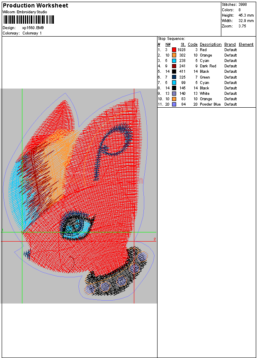Image resolution: width=257 pixels, height=358 pixels.
Task: Pick the Dark Red color swatch
Action: [x=174, y=66]
